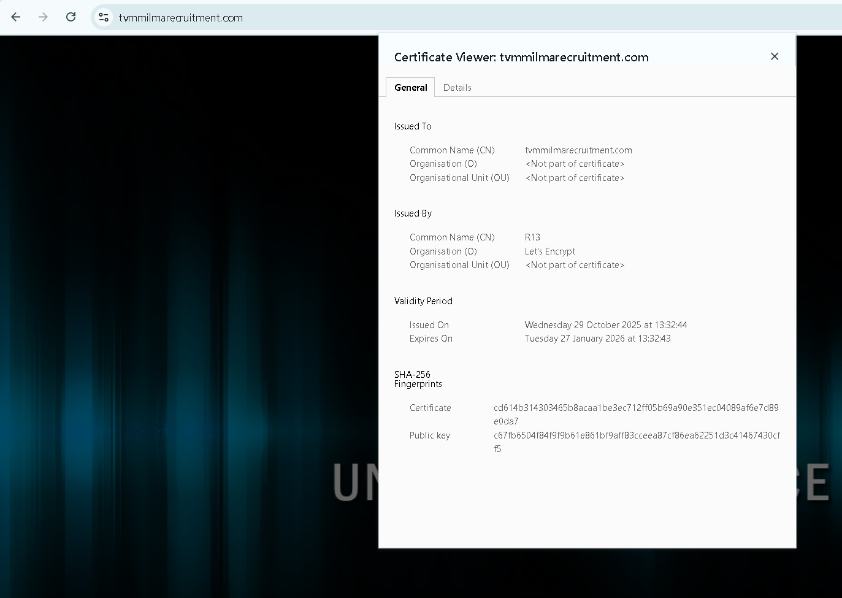The image size is (842, 598).
Task: Click the Certificate SHA-256 fingerprint value
Action: 635,408
